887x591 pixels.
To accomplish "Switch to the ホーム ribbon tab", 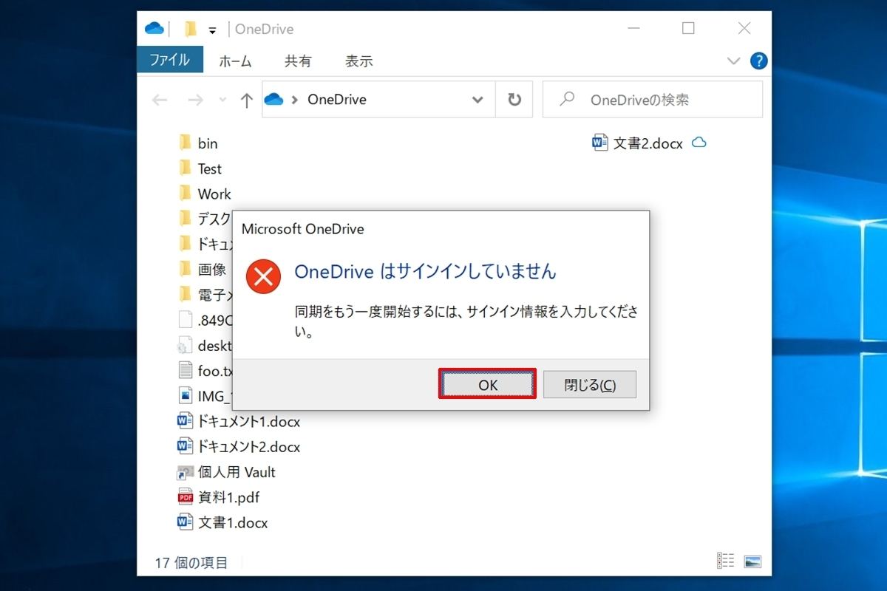I will tap(235, 61).
